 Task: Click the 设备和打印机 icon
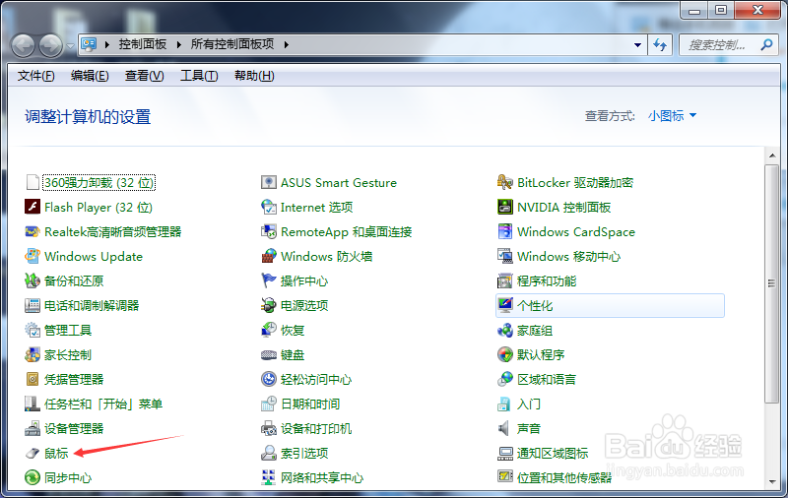tap(269, 428)
